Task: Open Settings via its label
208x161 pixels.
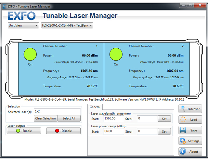Action: [194, 141]
